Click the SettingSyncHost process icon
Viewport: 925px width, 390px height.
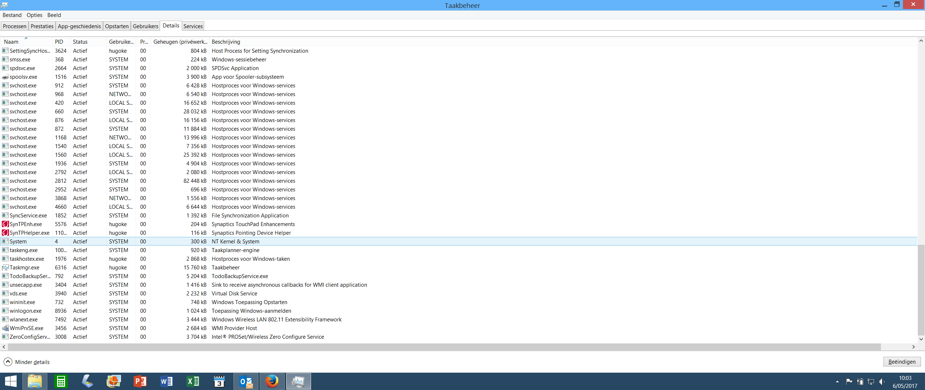pos(5,51)
